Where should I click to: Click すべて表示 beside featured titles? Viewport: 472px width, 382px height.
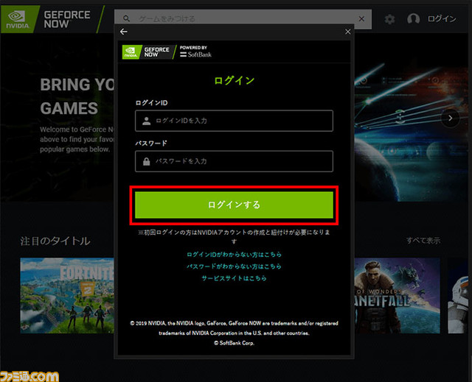423,241
